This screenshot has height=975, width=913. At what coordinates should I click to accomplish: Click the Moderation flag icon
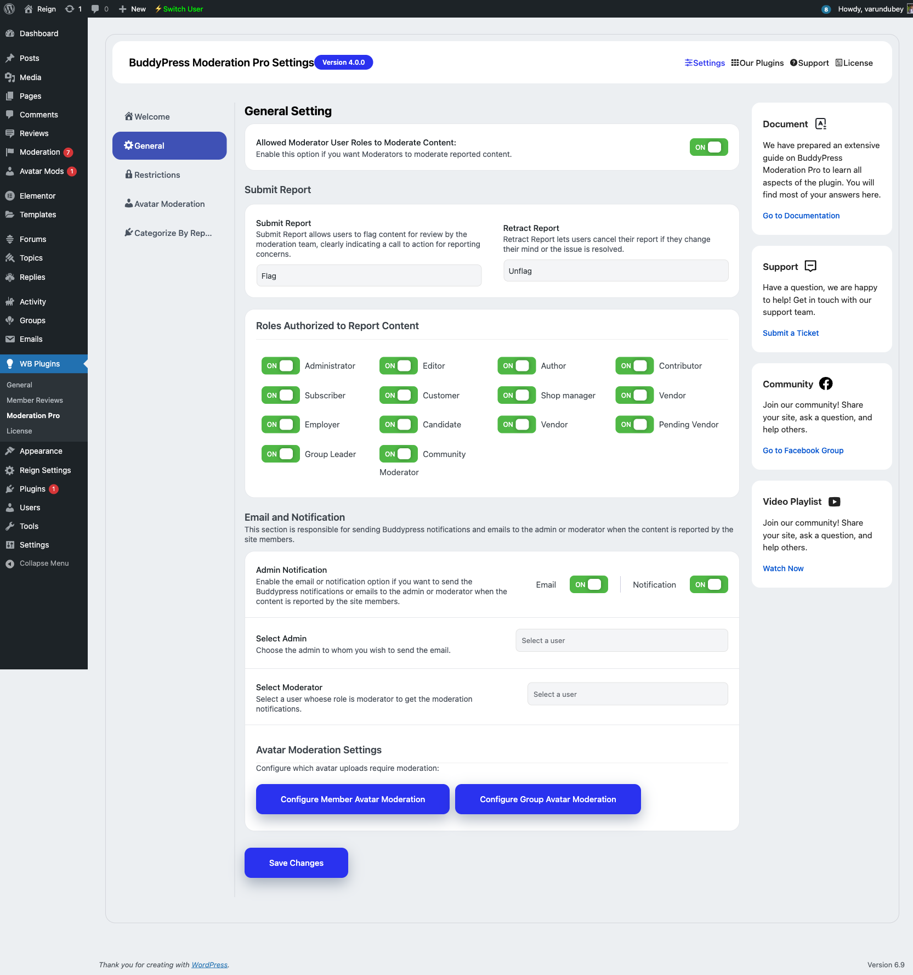coord(10,152)
